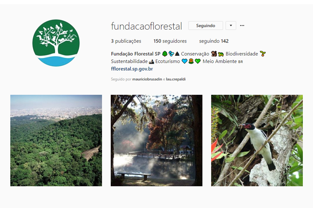The width and height of the screenshot is (313, 208).
Task: Toggle the Seguindo follow button
Action: coord(205,25)
